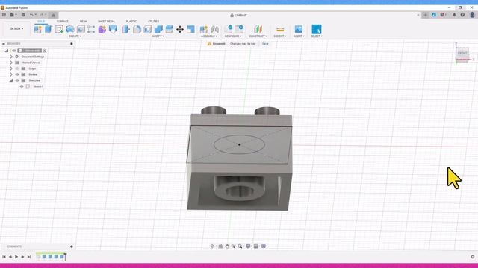
Task: Select the Fillet tool
Action: point(137,29)
